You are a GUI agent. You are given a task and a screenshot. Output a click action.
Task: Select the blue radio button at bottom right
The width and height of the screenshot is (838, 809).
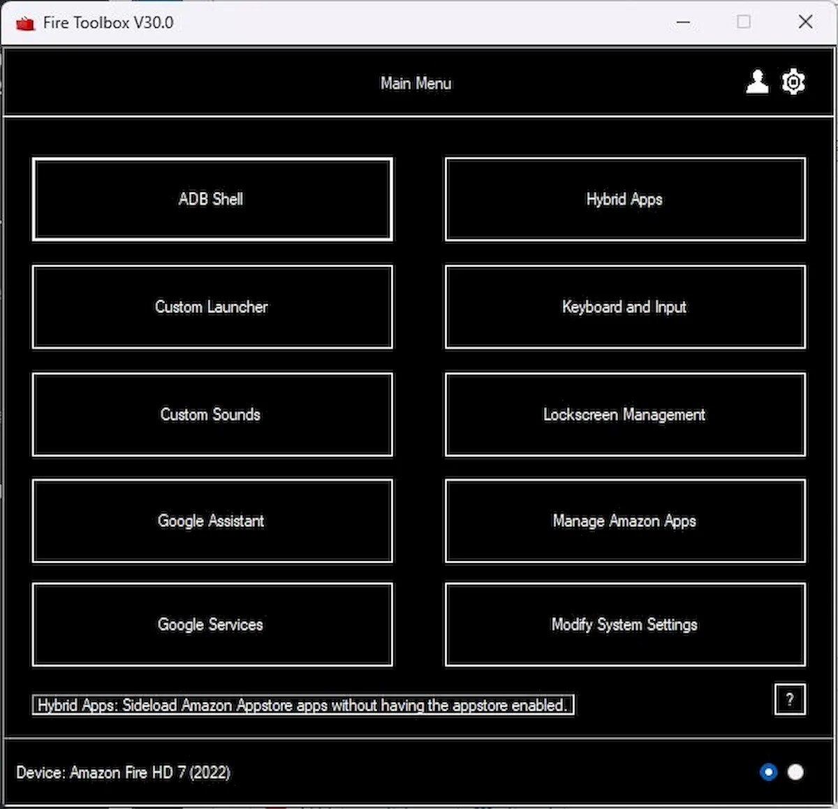point(768,772)
